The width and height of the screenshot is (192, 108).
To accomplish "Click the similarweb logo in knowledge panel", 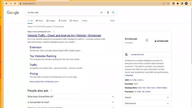I will [x=161, y=41].
